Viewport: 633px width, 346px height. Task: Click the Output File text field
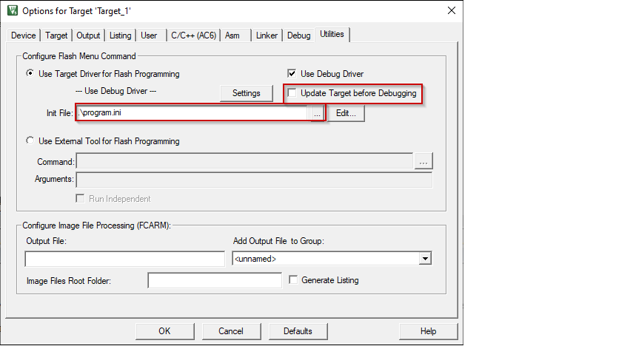(124, 259)
